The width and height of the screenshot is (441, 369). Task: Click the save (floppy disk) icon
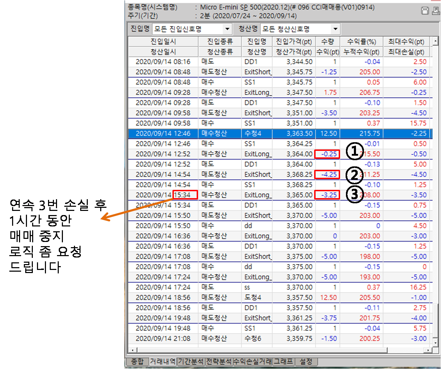click(425, 11)
